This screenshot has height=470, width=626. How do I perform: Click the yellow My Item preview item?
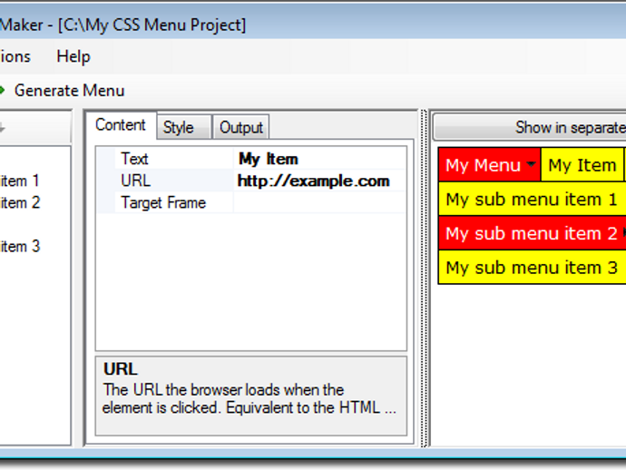[x=582, y=165]
